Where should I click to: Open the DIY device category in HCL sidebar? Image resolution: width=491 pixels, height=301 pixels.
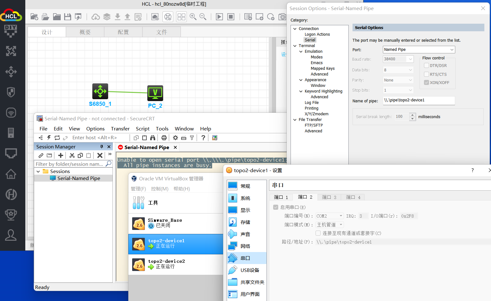coord(11,31)
